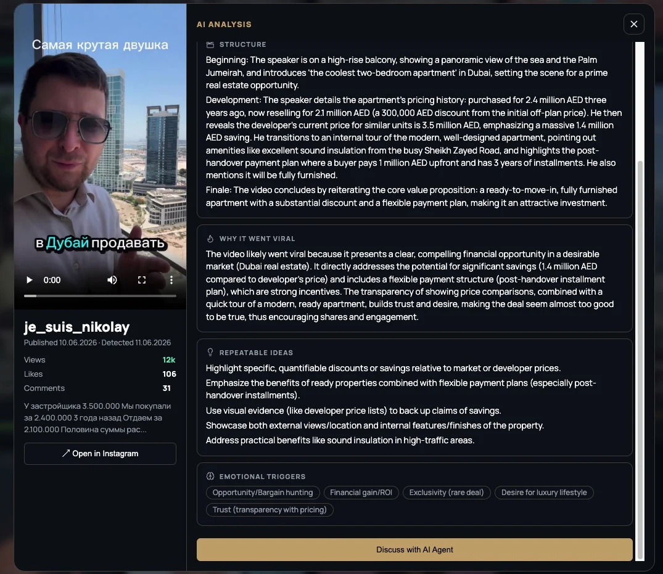Screen dimensions: 663x574
Task: Enter fullscreen video mode
Action: point(142,280)
